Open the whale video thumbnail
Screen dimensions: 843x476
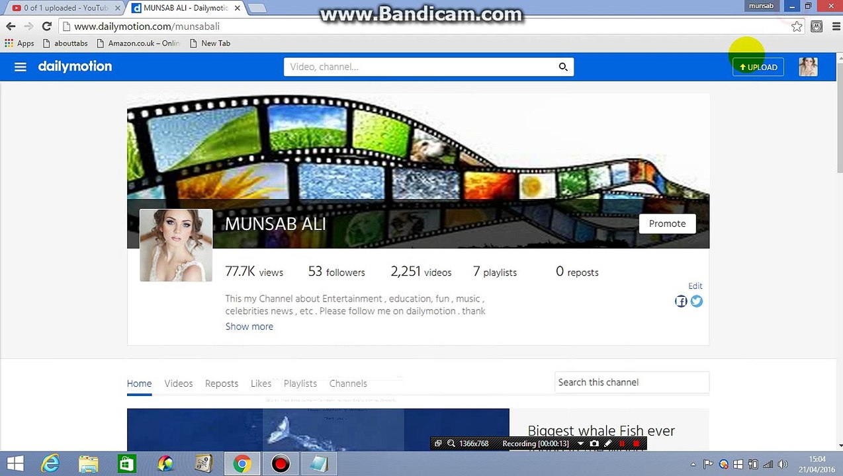[x=318, y=430]
